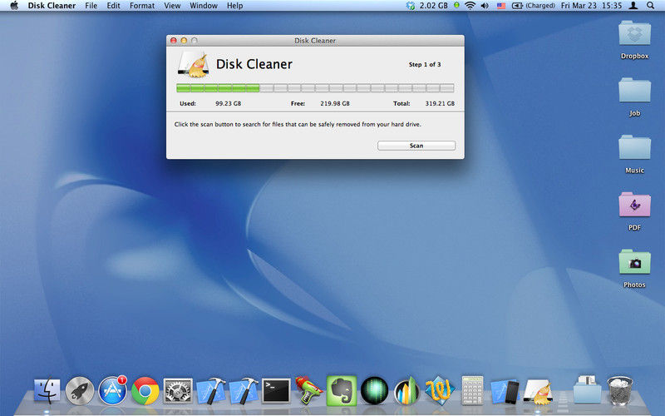Click the green disk usage progress bar
The width and height of the screenshot is (665, 416).
(315, 88)
